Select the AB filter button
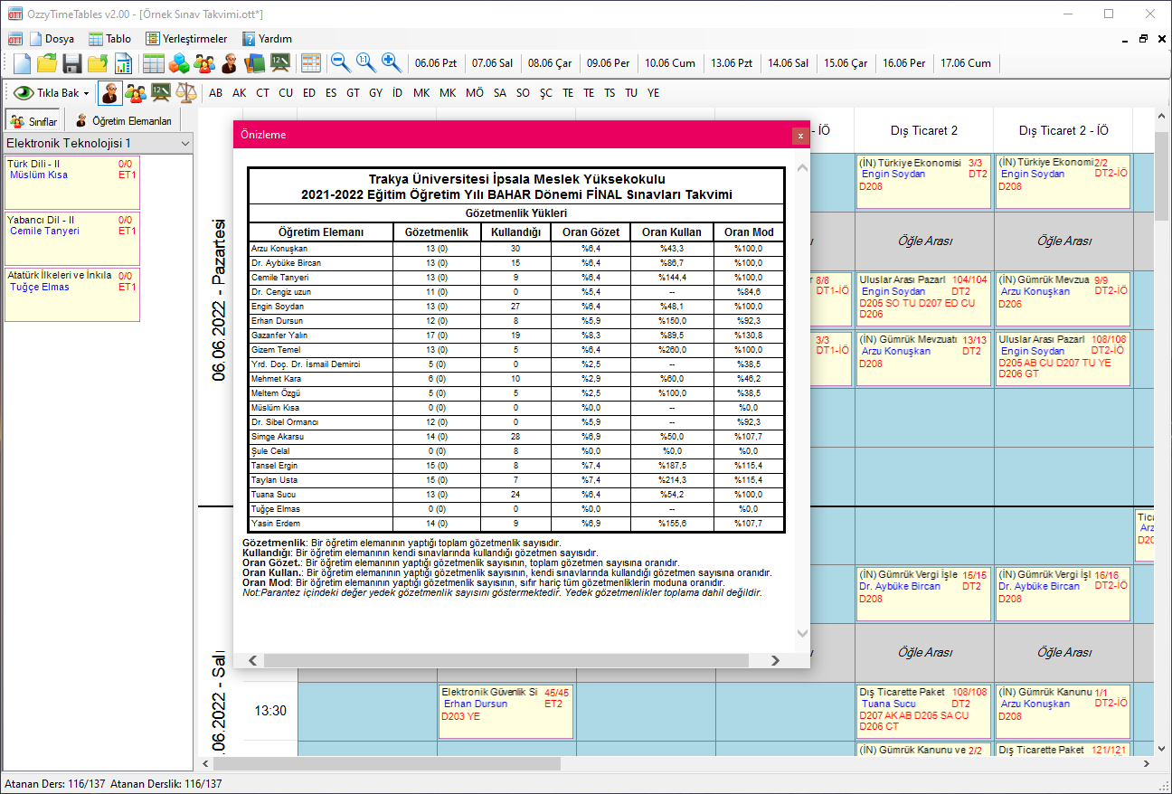Viewport: 1172px width, 794px height. (215, 92)
